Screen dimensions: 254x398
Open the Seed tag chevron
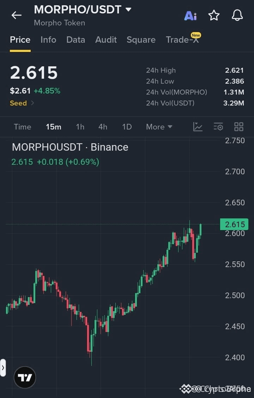32,103
